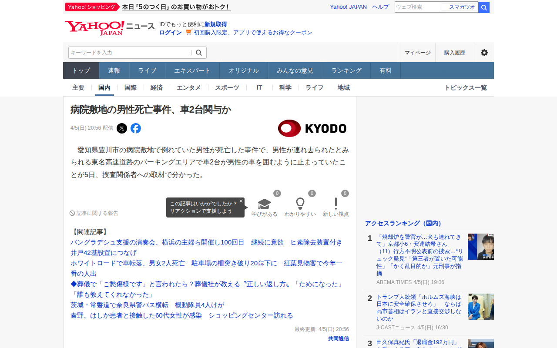The width and height of the screenshot is (557, 348).
Task: Open the 初回購入限定 coupon link
Action: (x=253, y=33)
